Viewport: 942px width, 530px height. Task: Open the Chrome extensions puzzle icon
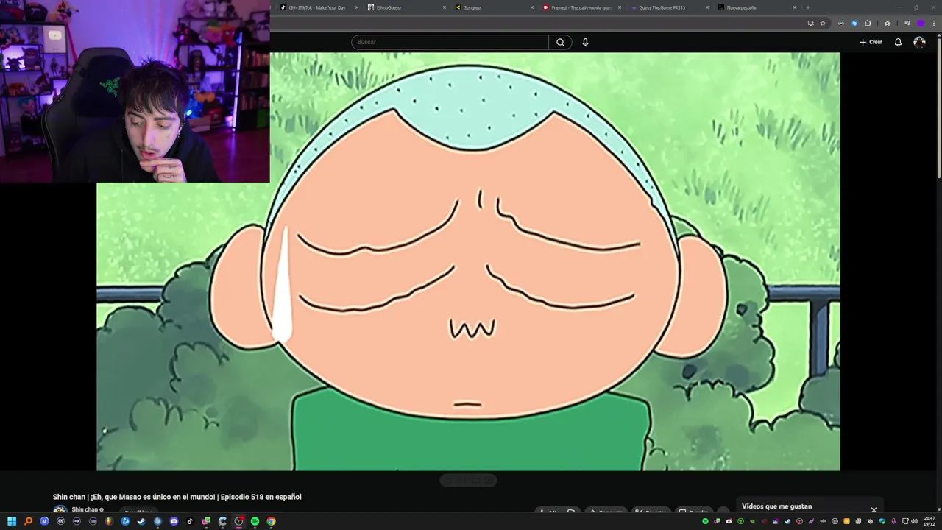point(868,23)
